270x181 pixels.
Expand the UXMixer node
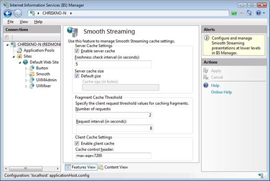tap(26, 86)
